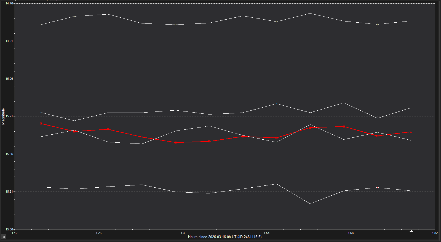Click the 15.51 magnitude axis label
This screenshot has width=441, height=242.
coord(9,192)
